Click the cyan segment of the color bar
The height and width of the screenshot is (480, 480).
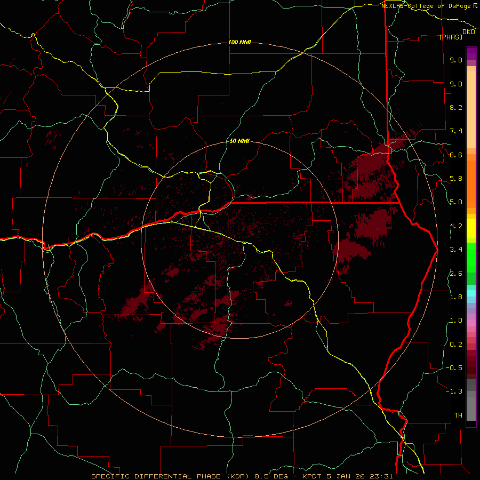[x=471, y=293]
